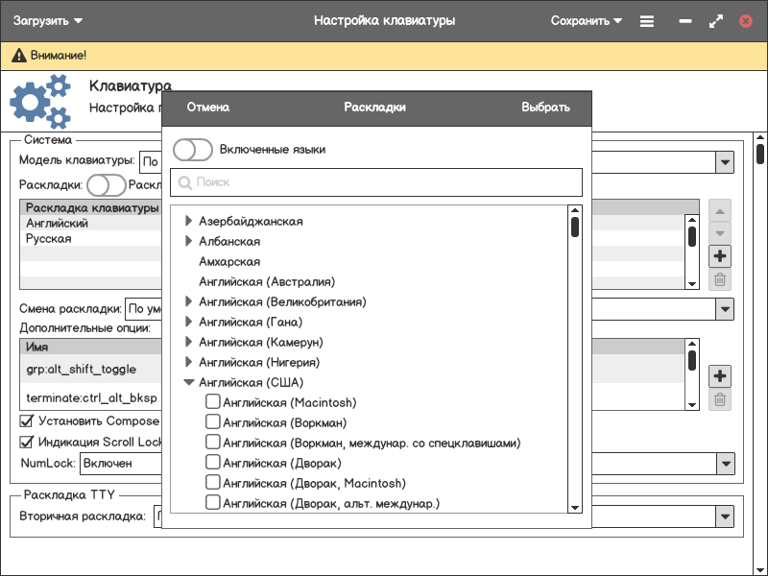Viewport: 768px width, 576px height.
Task: Check the 'Английская (Macintosh)' checkbox
Action: point(213,402)
